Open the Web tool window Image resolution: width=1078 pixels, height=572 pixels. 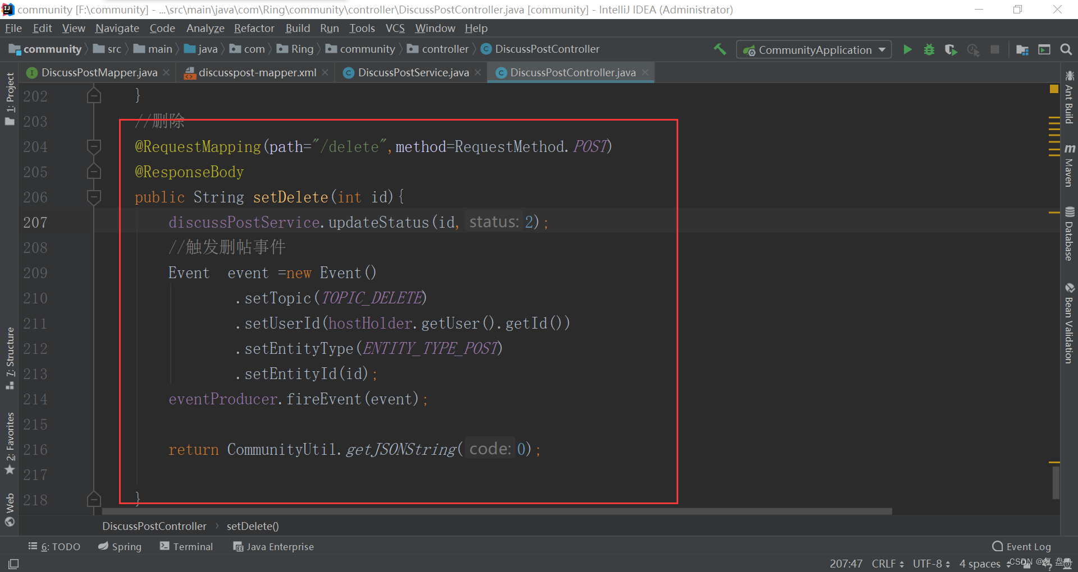tap(10, 510)
